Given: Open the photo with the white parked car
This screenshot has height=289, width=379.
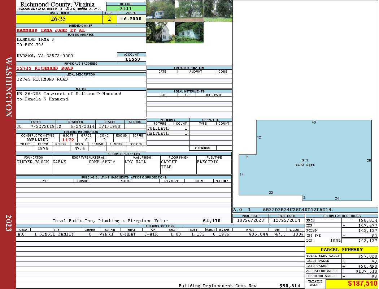Looking at the screenshot, I should (x=160, y=11).
